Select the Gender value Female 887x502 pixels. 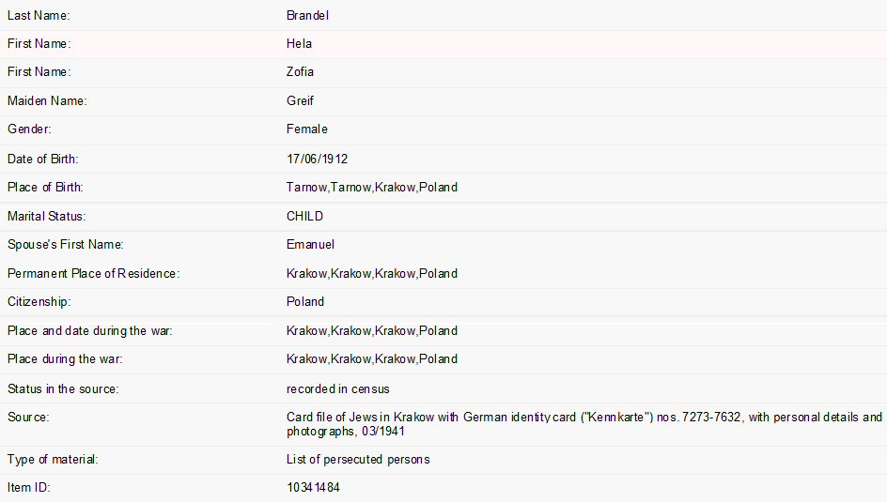(306, 129)
